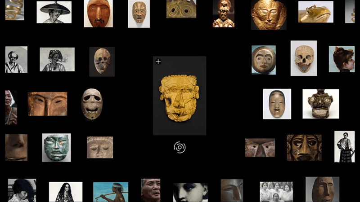Select the carved skull thumbnail

coord(304,58)
